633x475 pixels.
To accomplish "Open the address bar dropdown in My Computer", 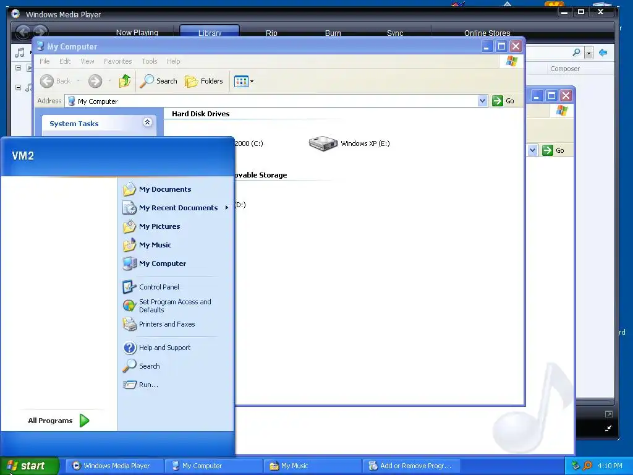I will click(482, 101).
